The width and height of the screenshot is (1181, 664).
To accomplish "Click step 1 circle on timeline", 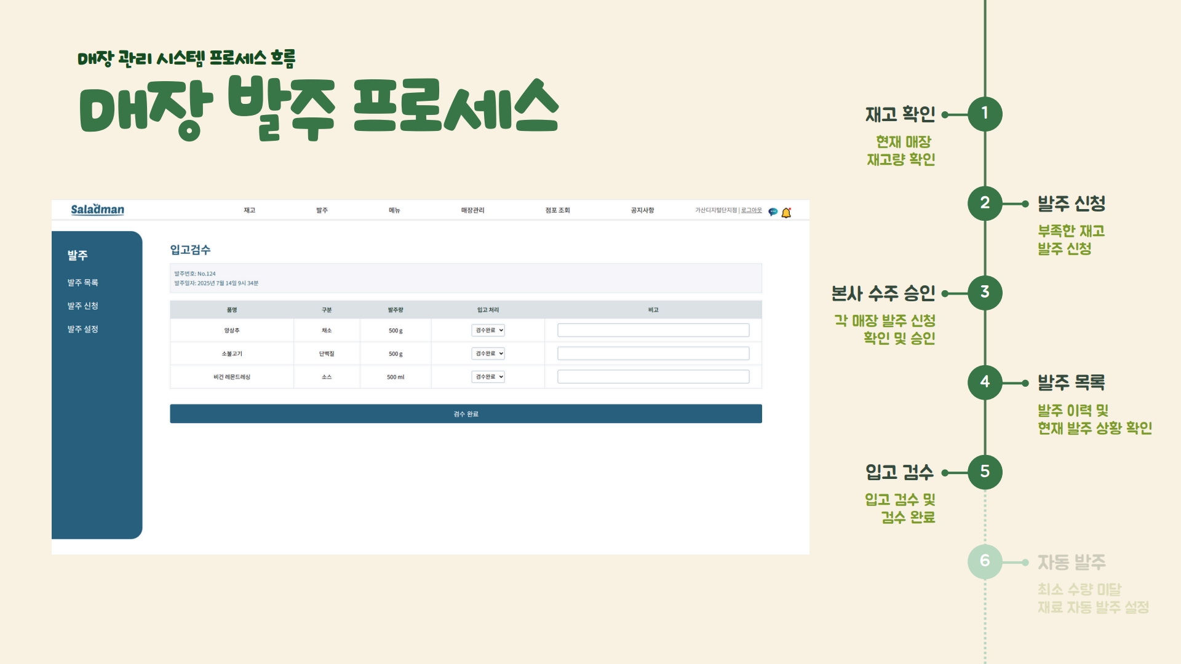I will point(985,114).
